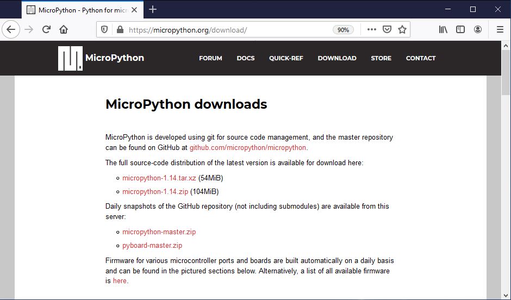Click scrollbar up arrow
Image resolution: width=511 pixels, height=300 pixels.
tap(506, 46)
